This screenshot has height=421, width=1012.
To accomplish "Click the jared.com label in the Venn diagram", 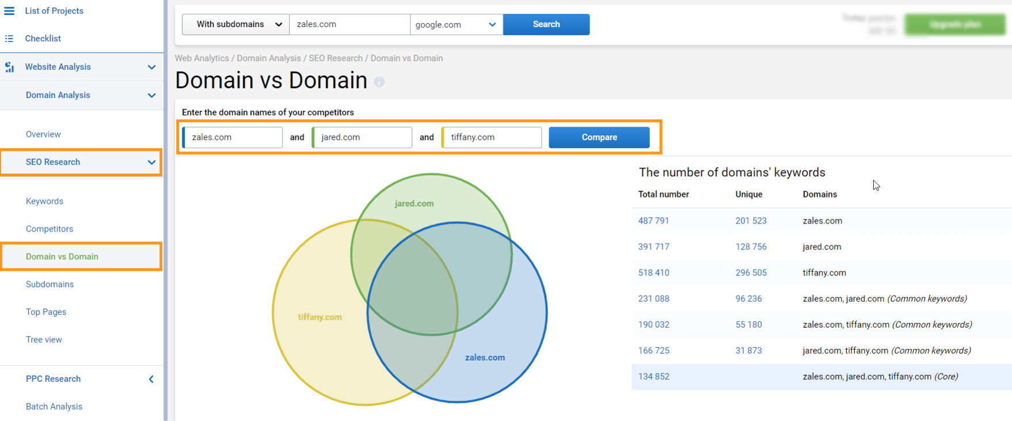I will pyautogui.click(x=414, y=203).
